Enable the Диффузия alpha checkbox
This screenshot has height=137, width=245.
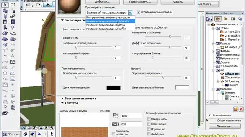pyautogui.click(x=149, y=134)
